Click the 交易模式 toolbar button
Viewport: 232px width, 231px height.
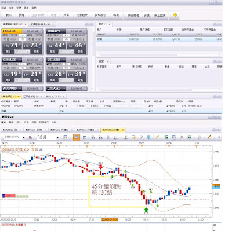click(82, 15)
